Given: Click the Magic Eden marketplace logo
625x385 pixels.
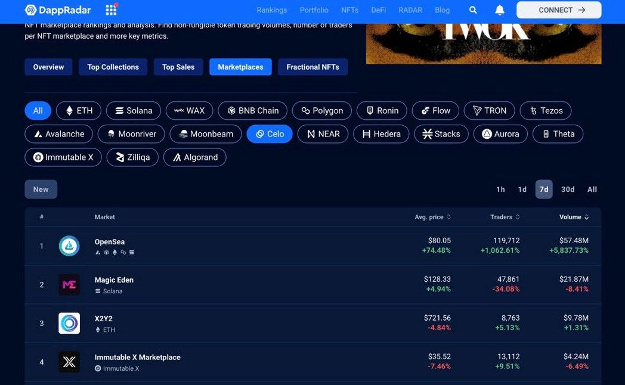Looking at the screenshot, I should (69, 285).
